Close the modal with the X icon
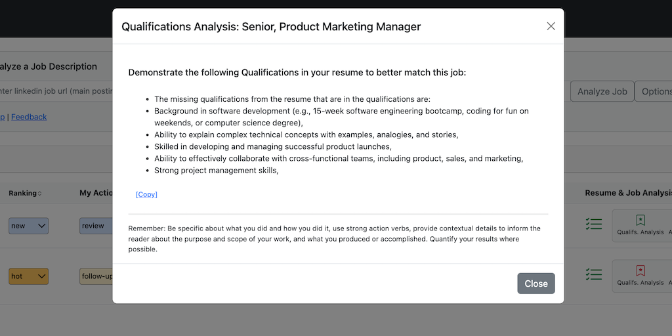This screenshot has width=672, height=336. [x=551, y=26]
